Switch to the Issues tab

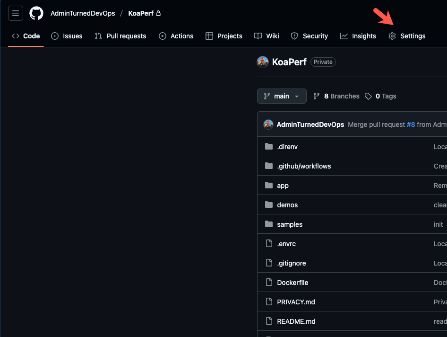pyautogui.click(x=67, y=36)
